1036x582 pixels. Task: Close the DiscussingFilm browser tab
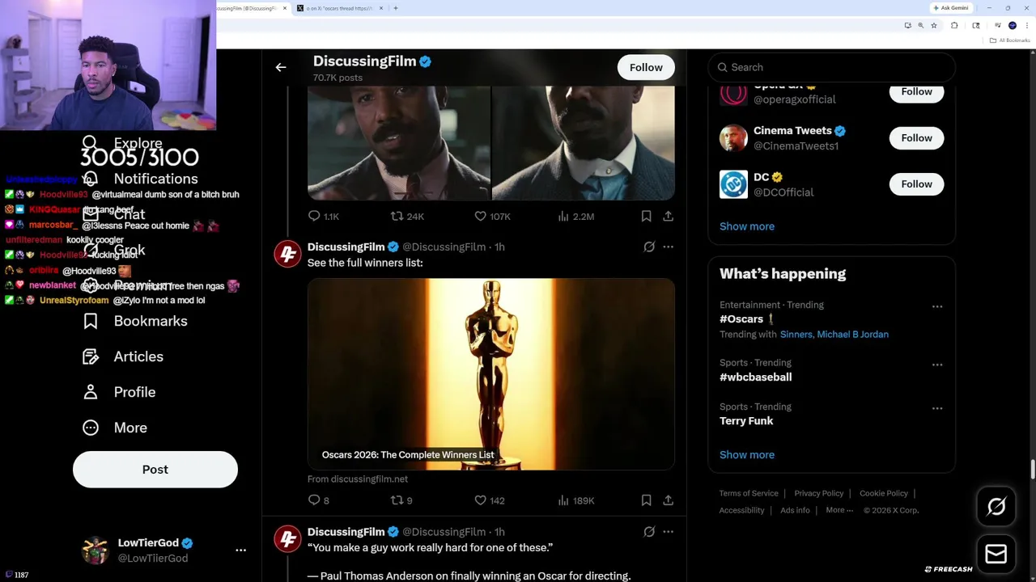tap(284, 8)
